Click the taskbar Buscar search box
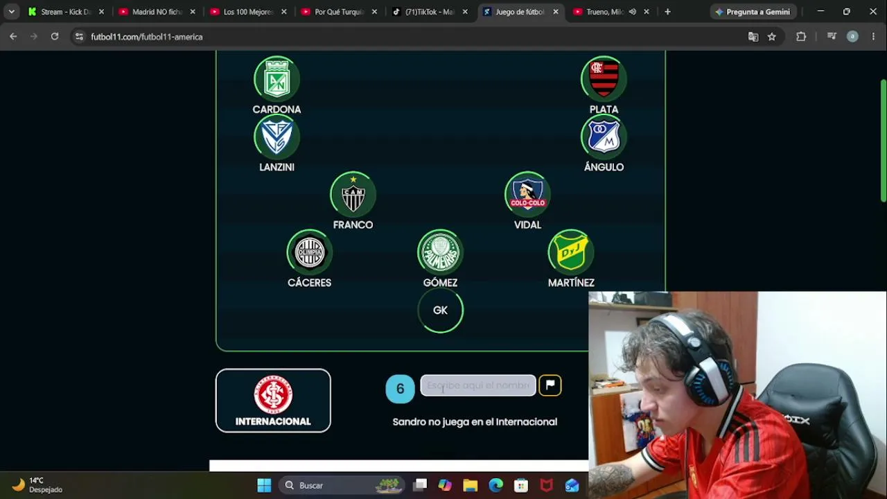The image size is (887, 499). [342, 486]
